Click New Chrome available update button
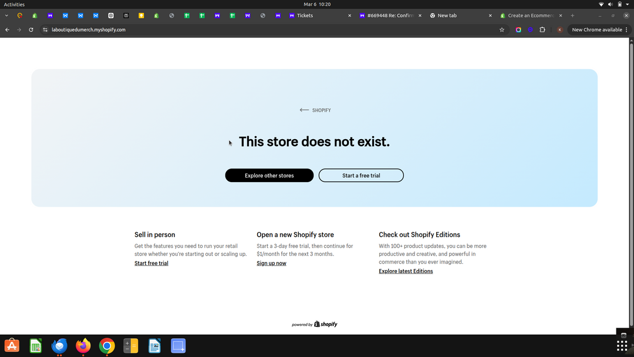The height and width of the screenshot is (357, 634). (596, 29)
